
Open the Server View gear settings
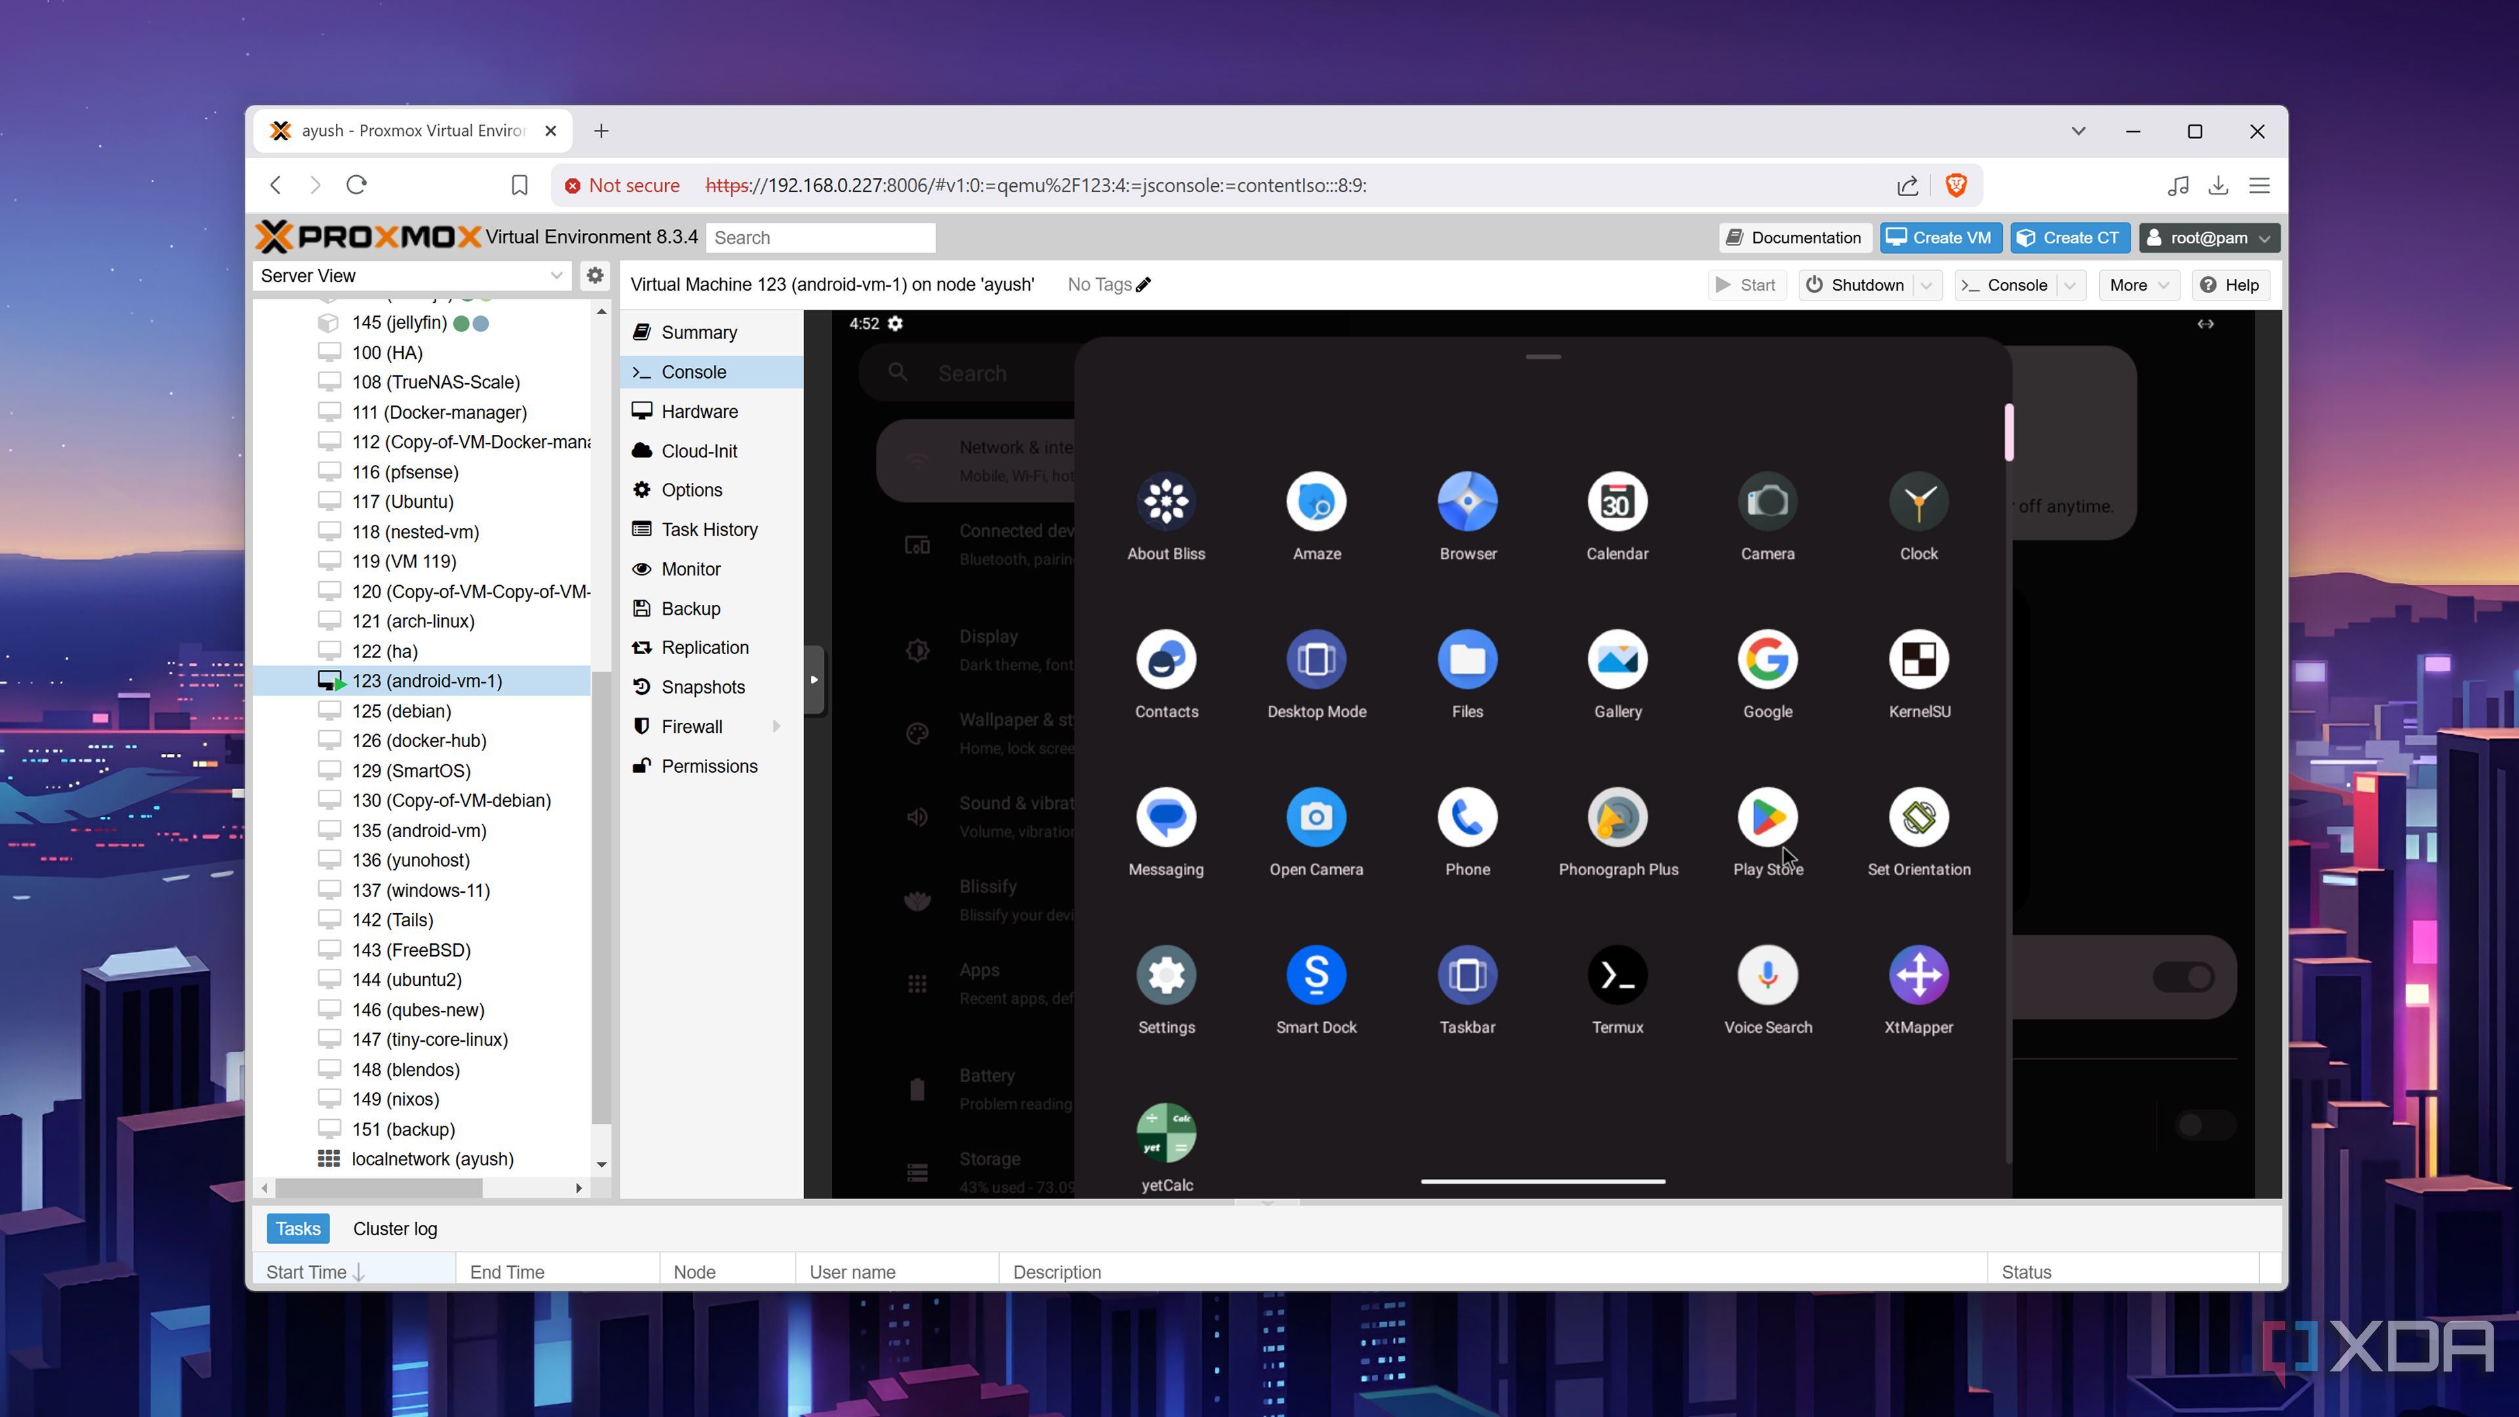point(594,276)
